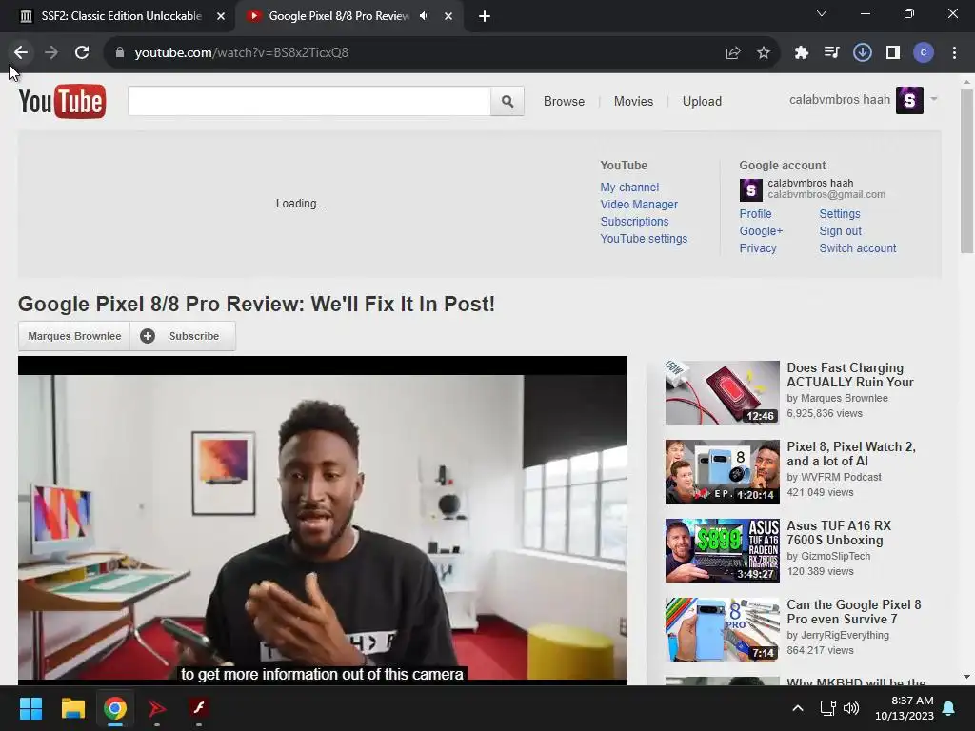This screenshot has height=731, width=975.
Task: Open the Does Fast Charging video thumbnail
Action: coord(722,393)
